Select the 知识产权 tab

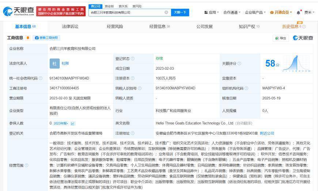point(249,27)
